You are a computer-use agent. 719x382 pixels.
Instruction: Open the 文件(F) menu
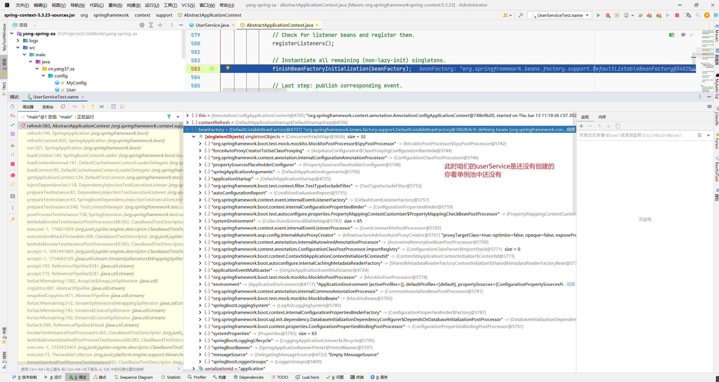[22, 5]
